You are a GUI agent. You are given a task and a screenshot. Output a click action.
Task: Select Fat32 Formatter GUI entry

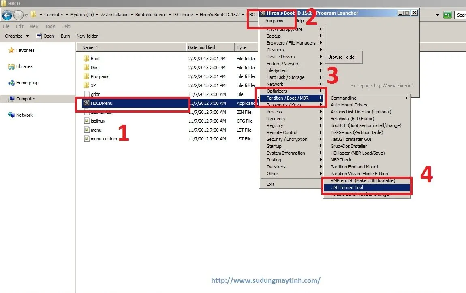click(367, 139)
